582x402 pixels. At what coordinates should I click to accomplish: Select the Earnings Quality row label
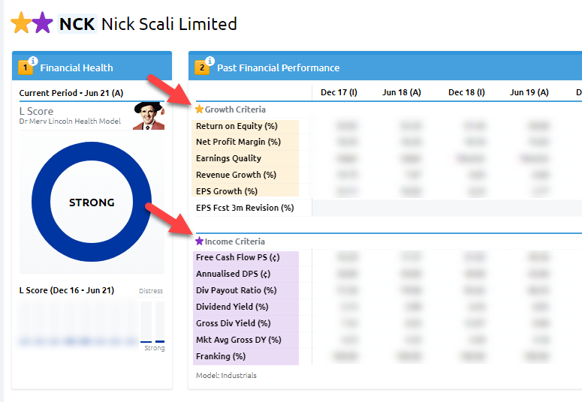click(228, 158)
